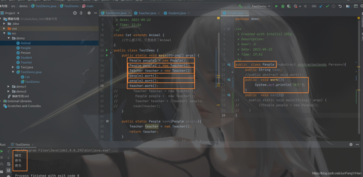Build the project with the hammer icon
Screen dimensions: 363x177
(x=240, y=6)
